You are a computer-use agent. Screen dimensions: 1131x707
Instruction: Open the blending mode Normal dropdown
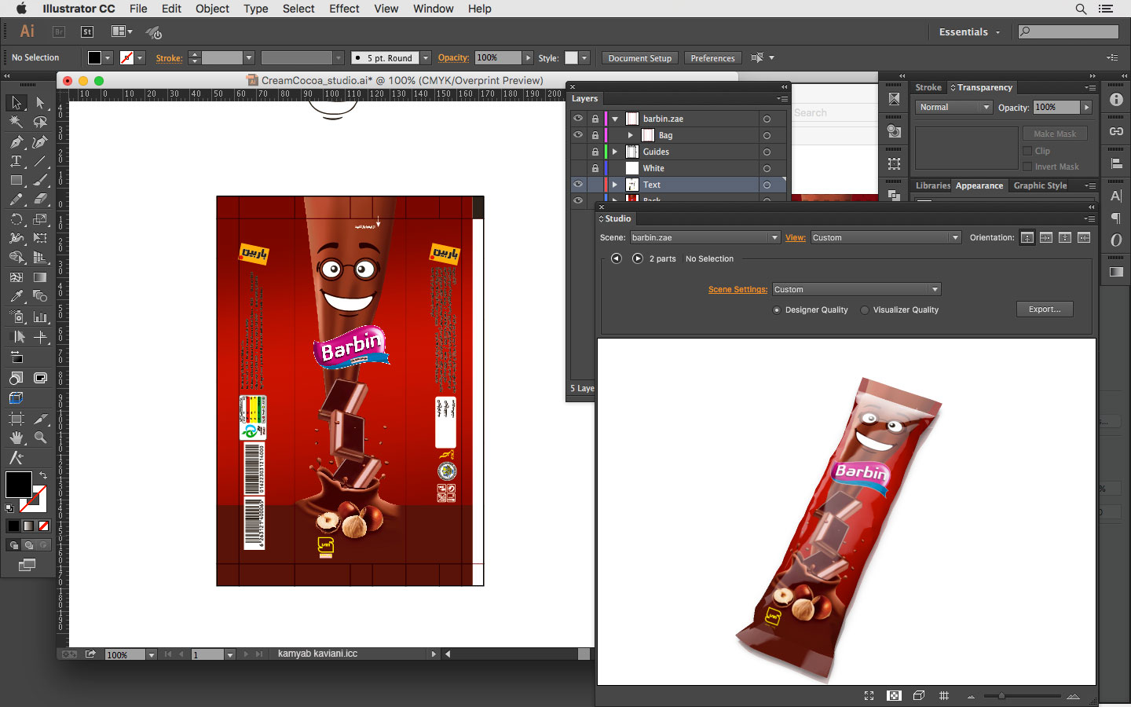(x=953, y=107)
